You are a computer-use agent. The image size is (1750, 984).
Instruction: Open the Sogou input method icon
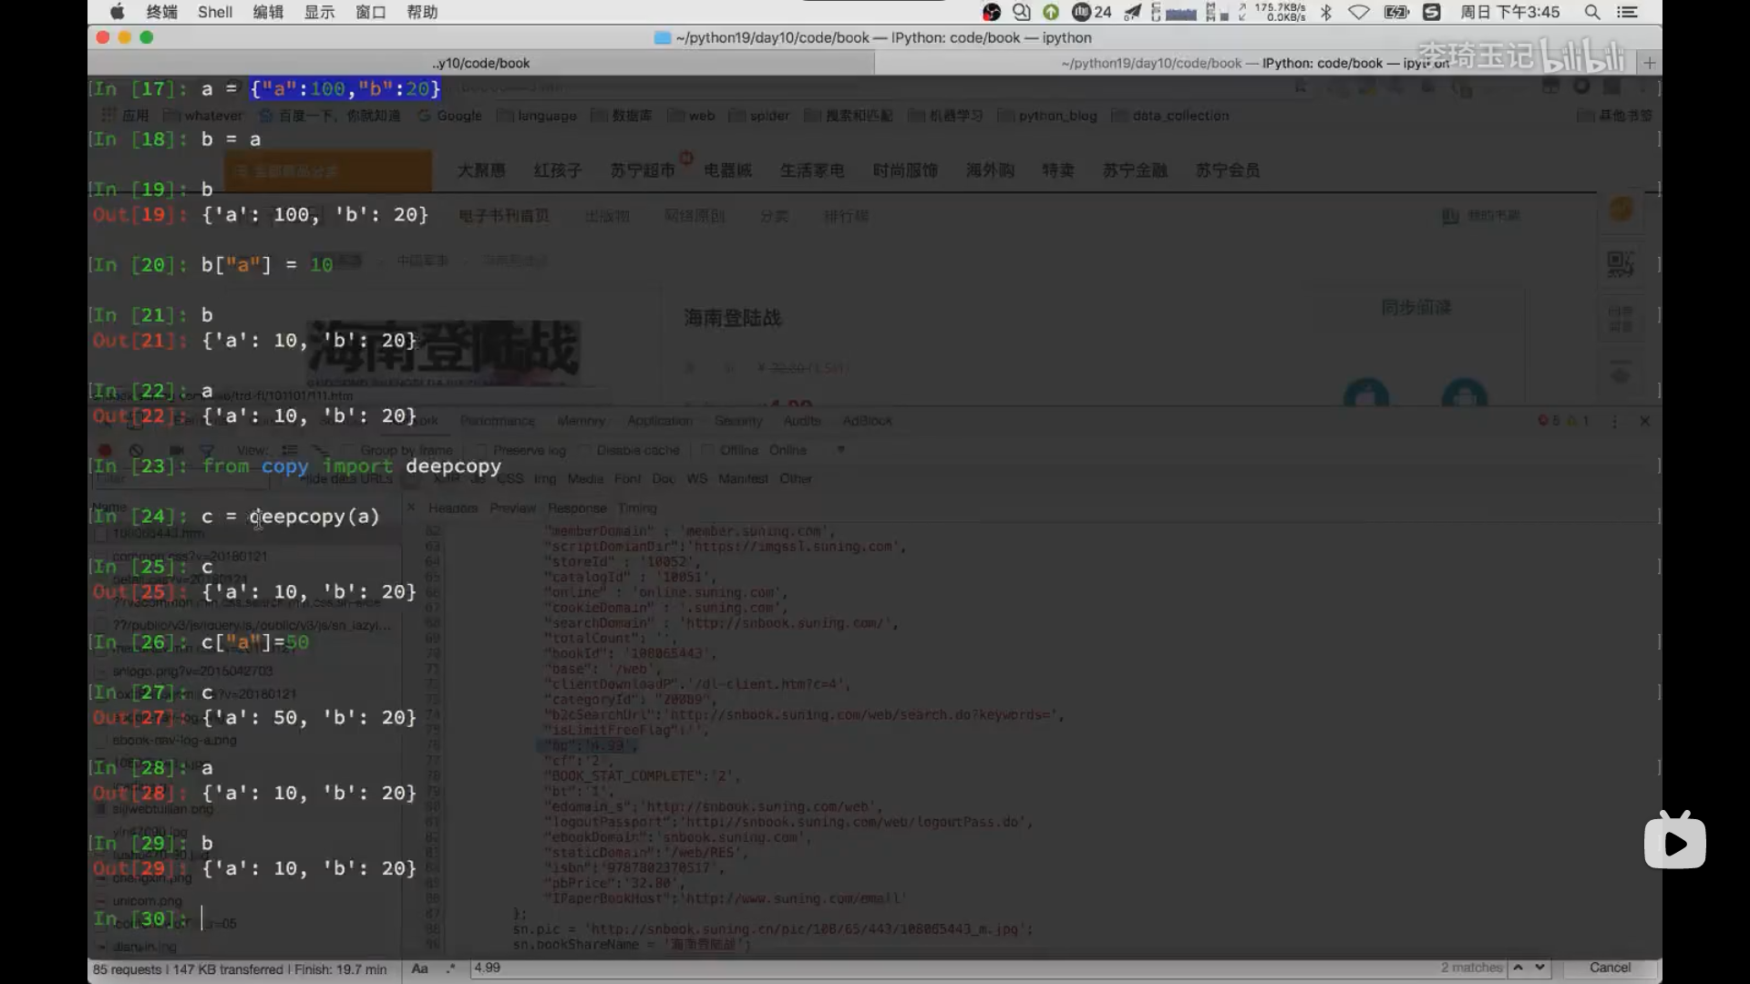1432,12
